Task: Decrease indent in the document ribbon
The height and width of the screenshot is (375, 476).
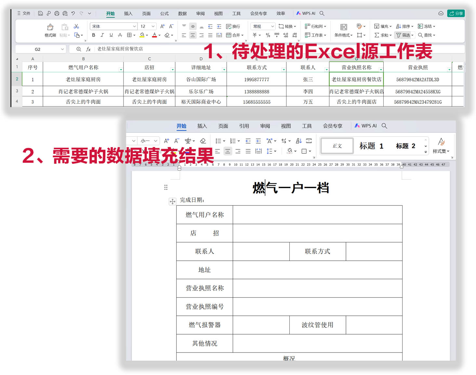Action: 248,141
